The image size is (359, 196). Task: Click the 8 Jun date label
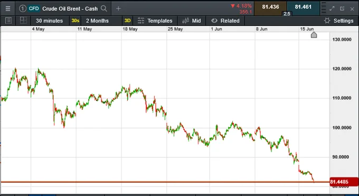pos(262,29)
